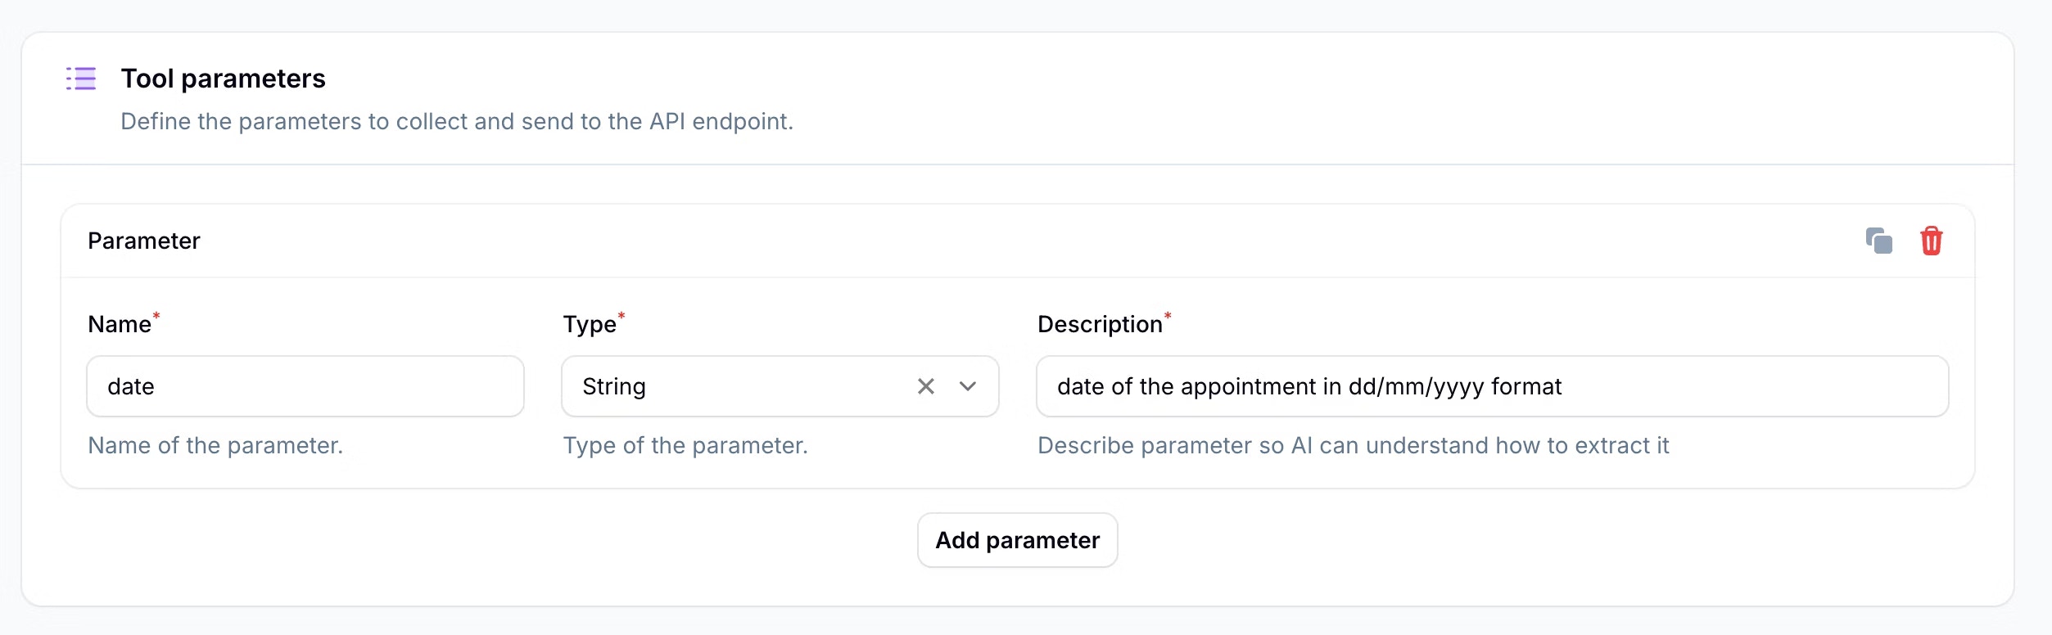Click the Name field label
This screenshot has width=2052, height=635.
click(120, 325)
